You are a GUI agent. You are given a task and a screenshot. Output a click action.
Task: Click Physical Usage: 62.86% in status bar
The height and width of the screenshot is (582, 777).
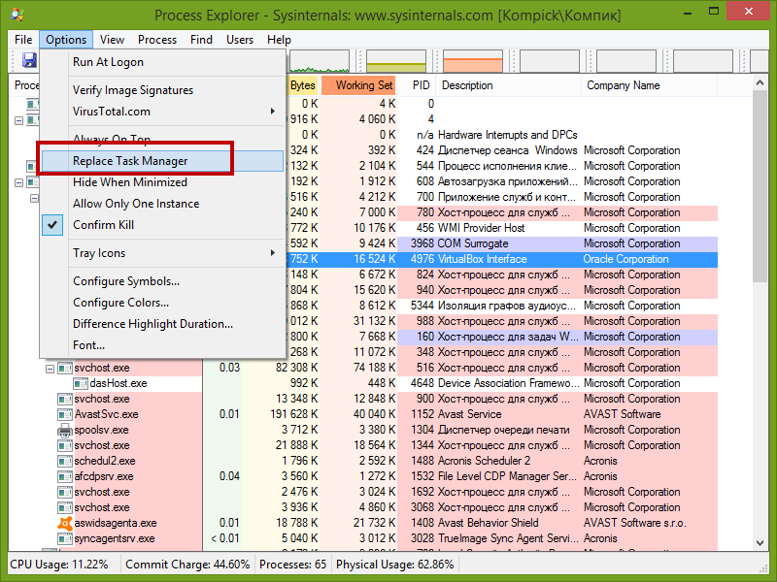coord(395,565)
